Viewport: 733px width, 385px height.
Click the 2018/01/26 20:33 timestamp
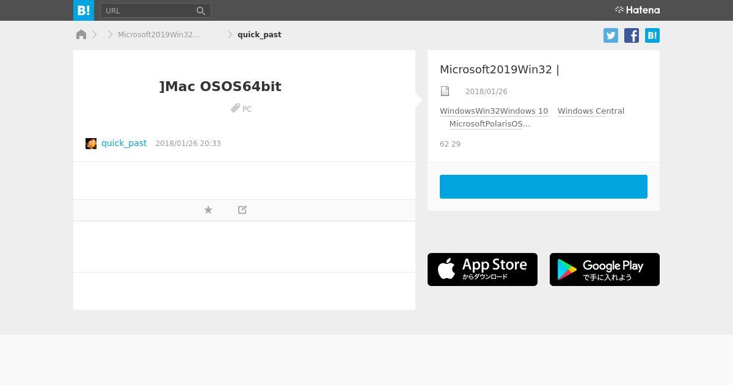[x=188, y=143]
